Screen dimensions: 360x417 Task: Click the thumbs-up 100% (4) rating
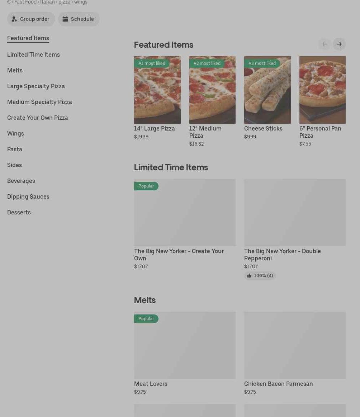coord(260,276)
